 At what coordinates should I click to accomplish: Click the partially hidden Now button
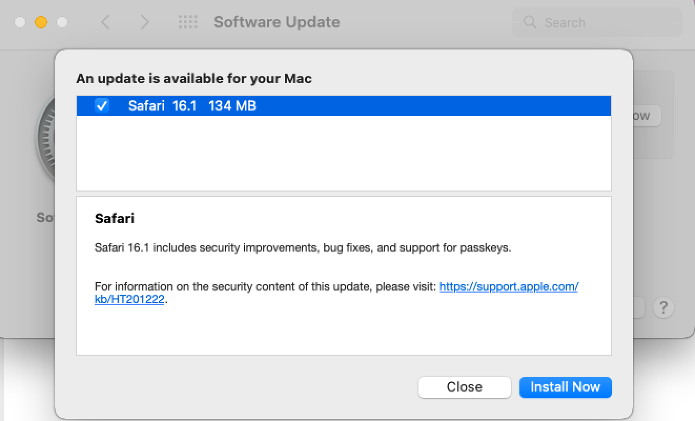pos(647,116)
